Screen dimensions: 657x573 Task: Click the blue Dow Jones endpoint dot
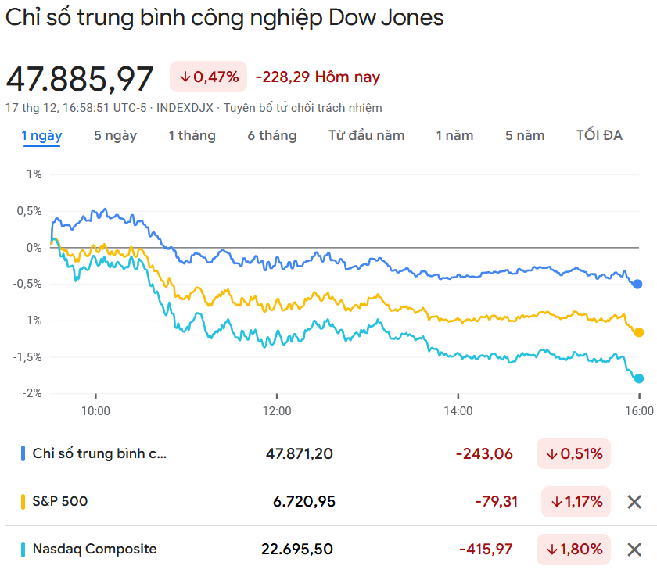click(637, 284)
